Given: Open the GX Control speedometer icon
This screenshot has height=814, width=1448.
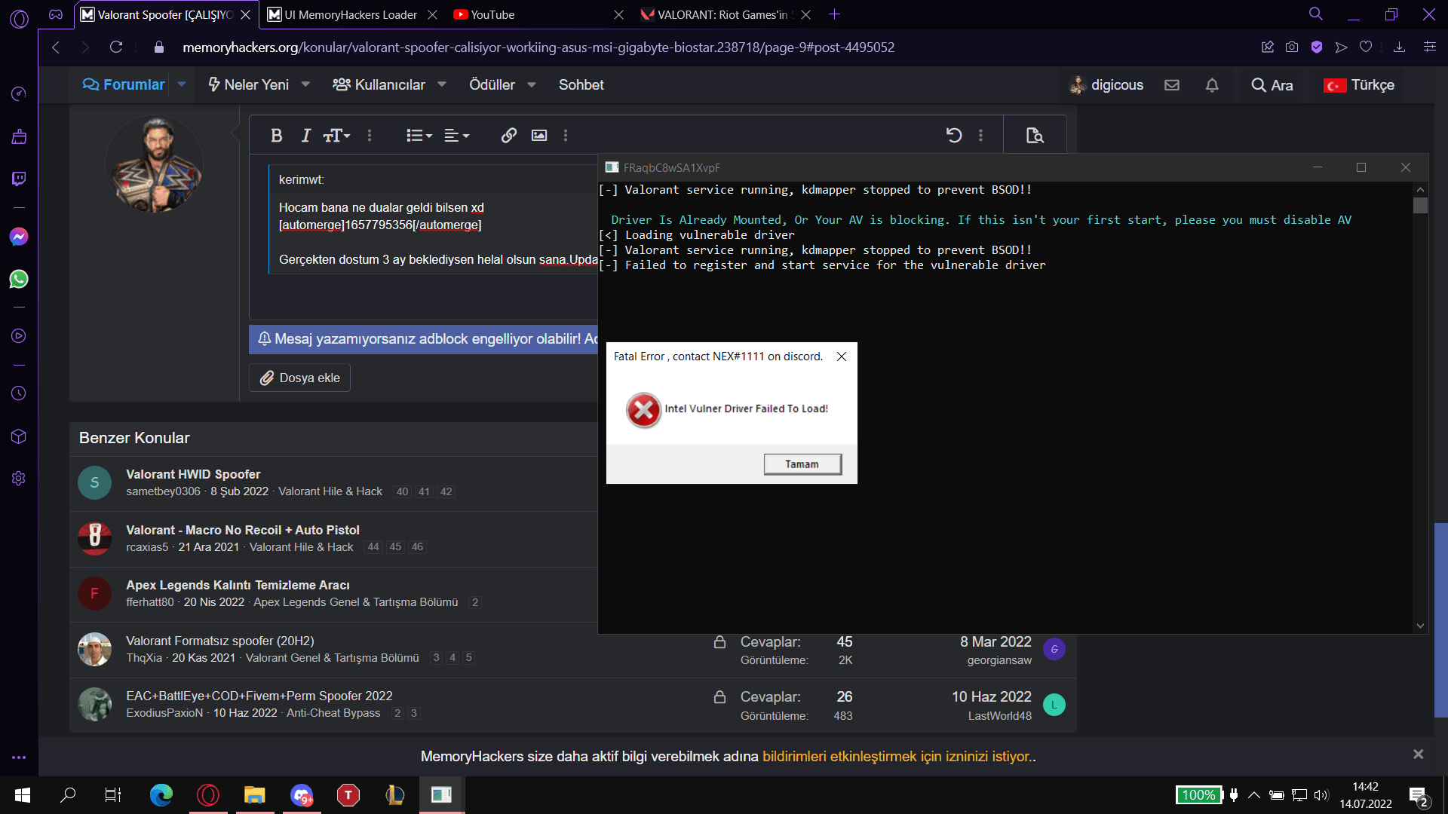Looking at the screenshot, I should pyautogui.click(x=19, y=93).
